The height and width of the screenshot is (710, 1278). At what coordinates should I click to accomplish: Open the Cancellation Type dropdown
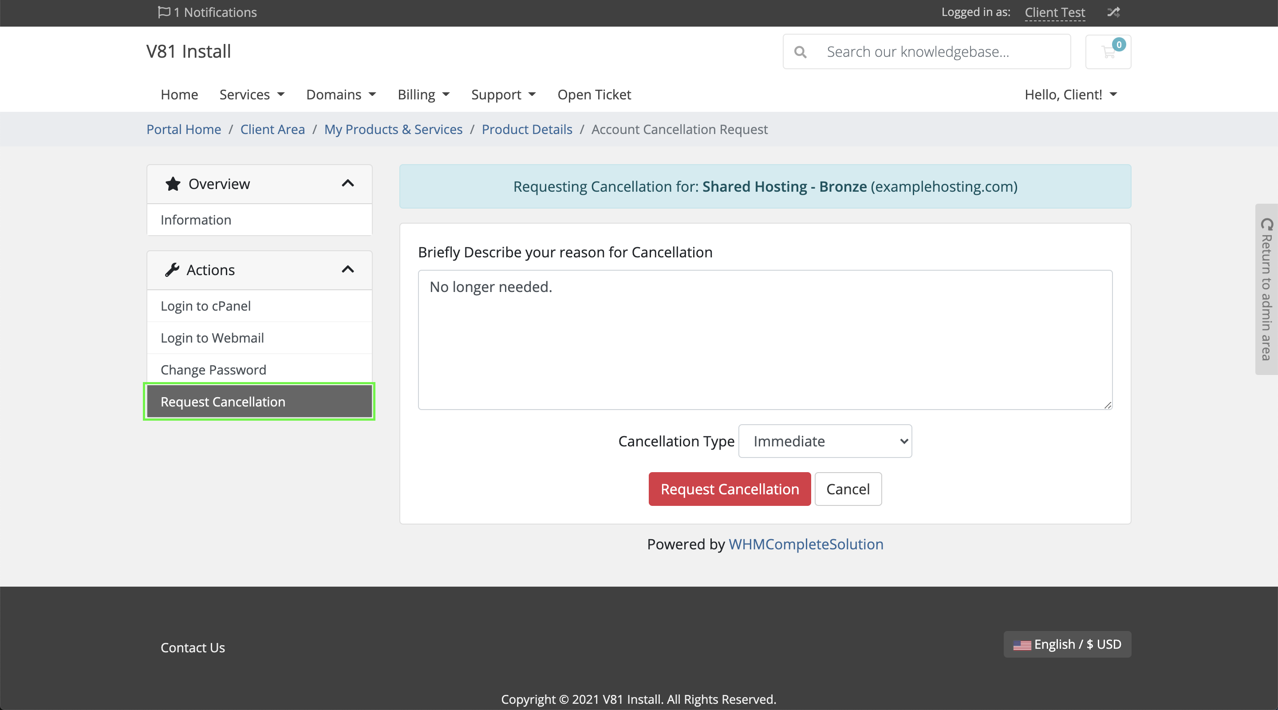click(x=825, y=441)
